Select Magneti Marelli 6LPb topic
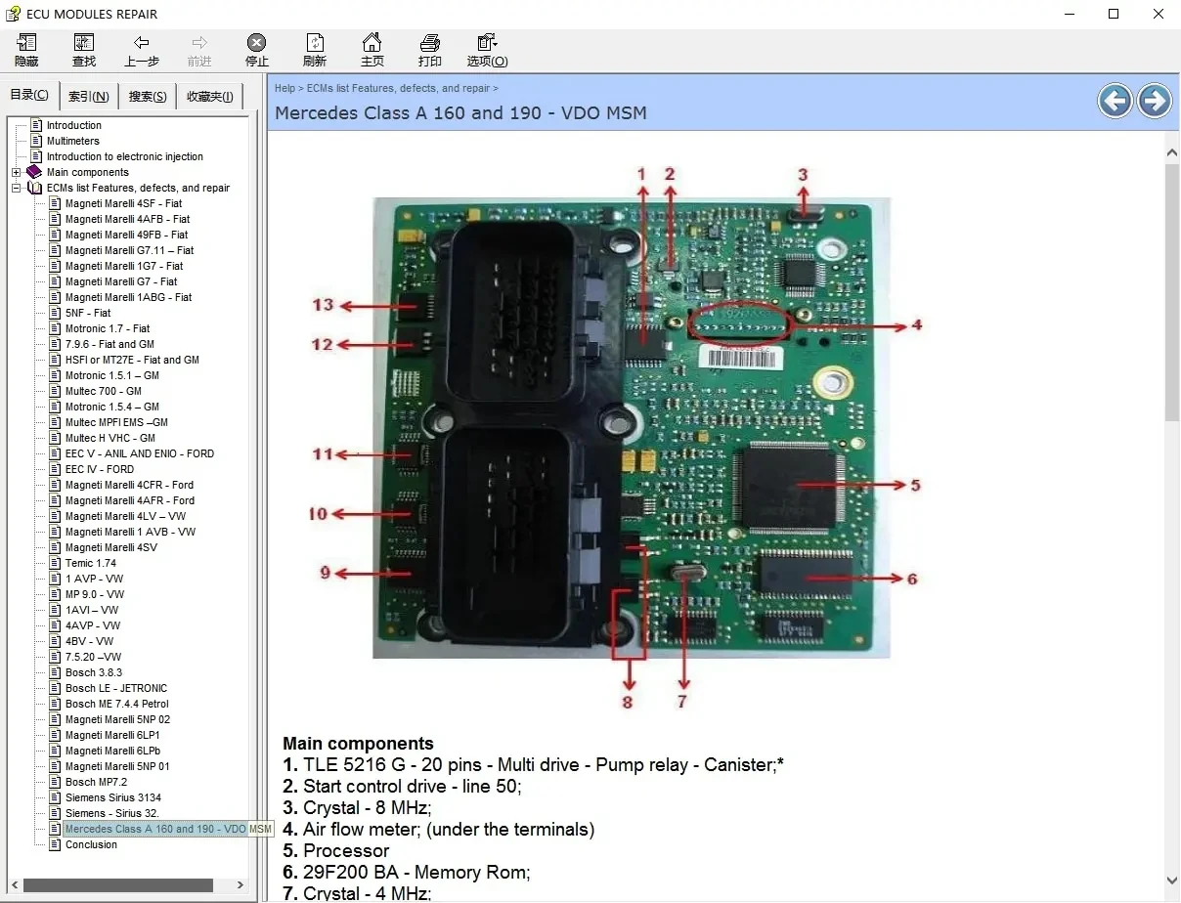The image size is (1181, 903). 112,751
